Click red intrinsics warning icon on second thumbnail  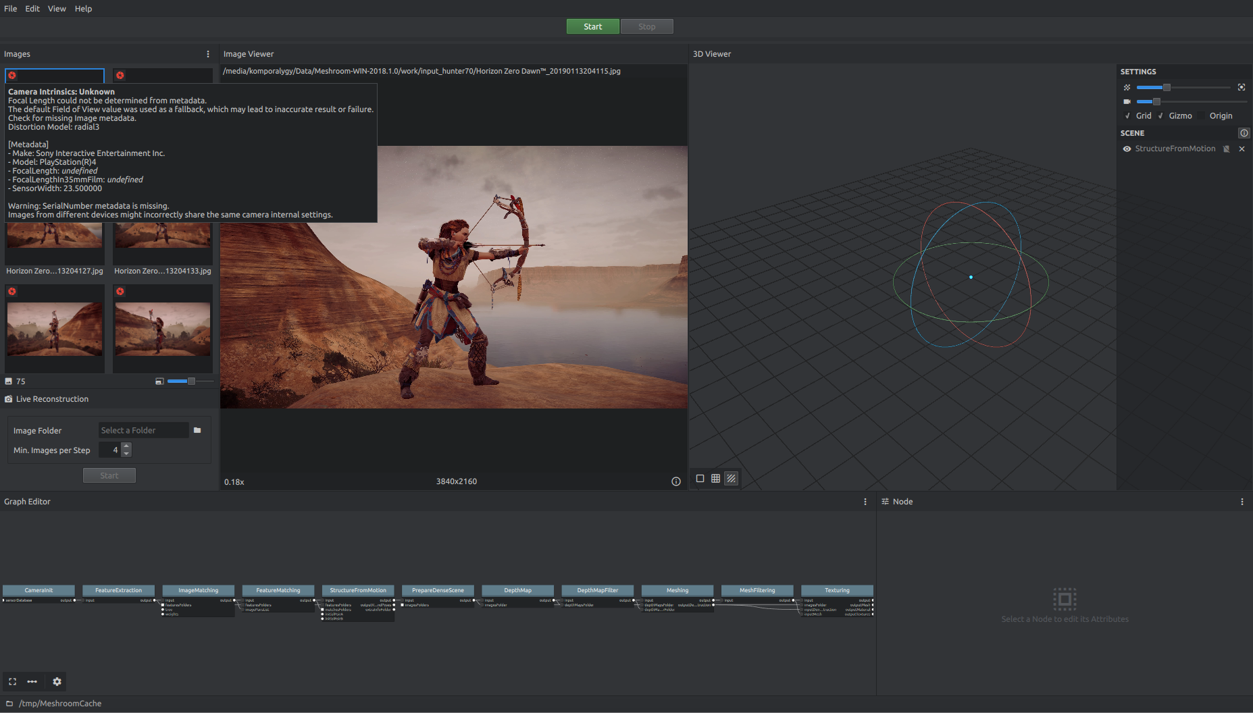(x=120, y=76)
